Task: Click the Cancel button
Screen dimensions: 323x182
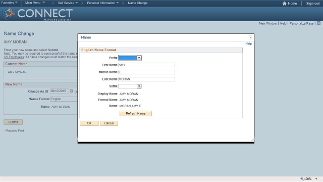Action: tap(109, 123)
